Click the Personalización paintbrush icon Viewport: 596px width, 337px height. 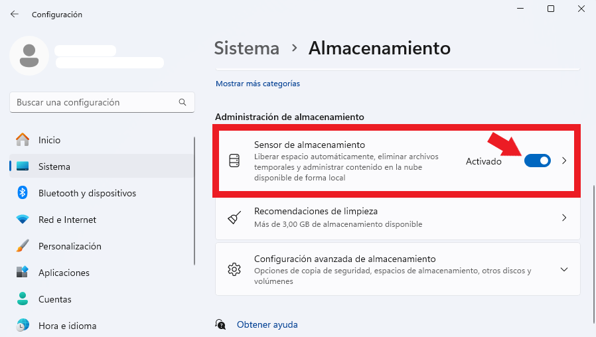(23, 246)
